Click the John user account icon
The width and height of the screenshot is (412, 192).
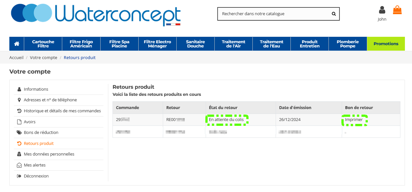[382, 10]
